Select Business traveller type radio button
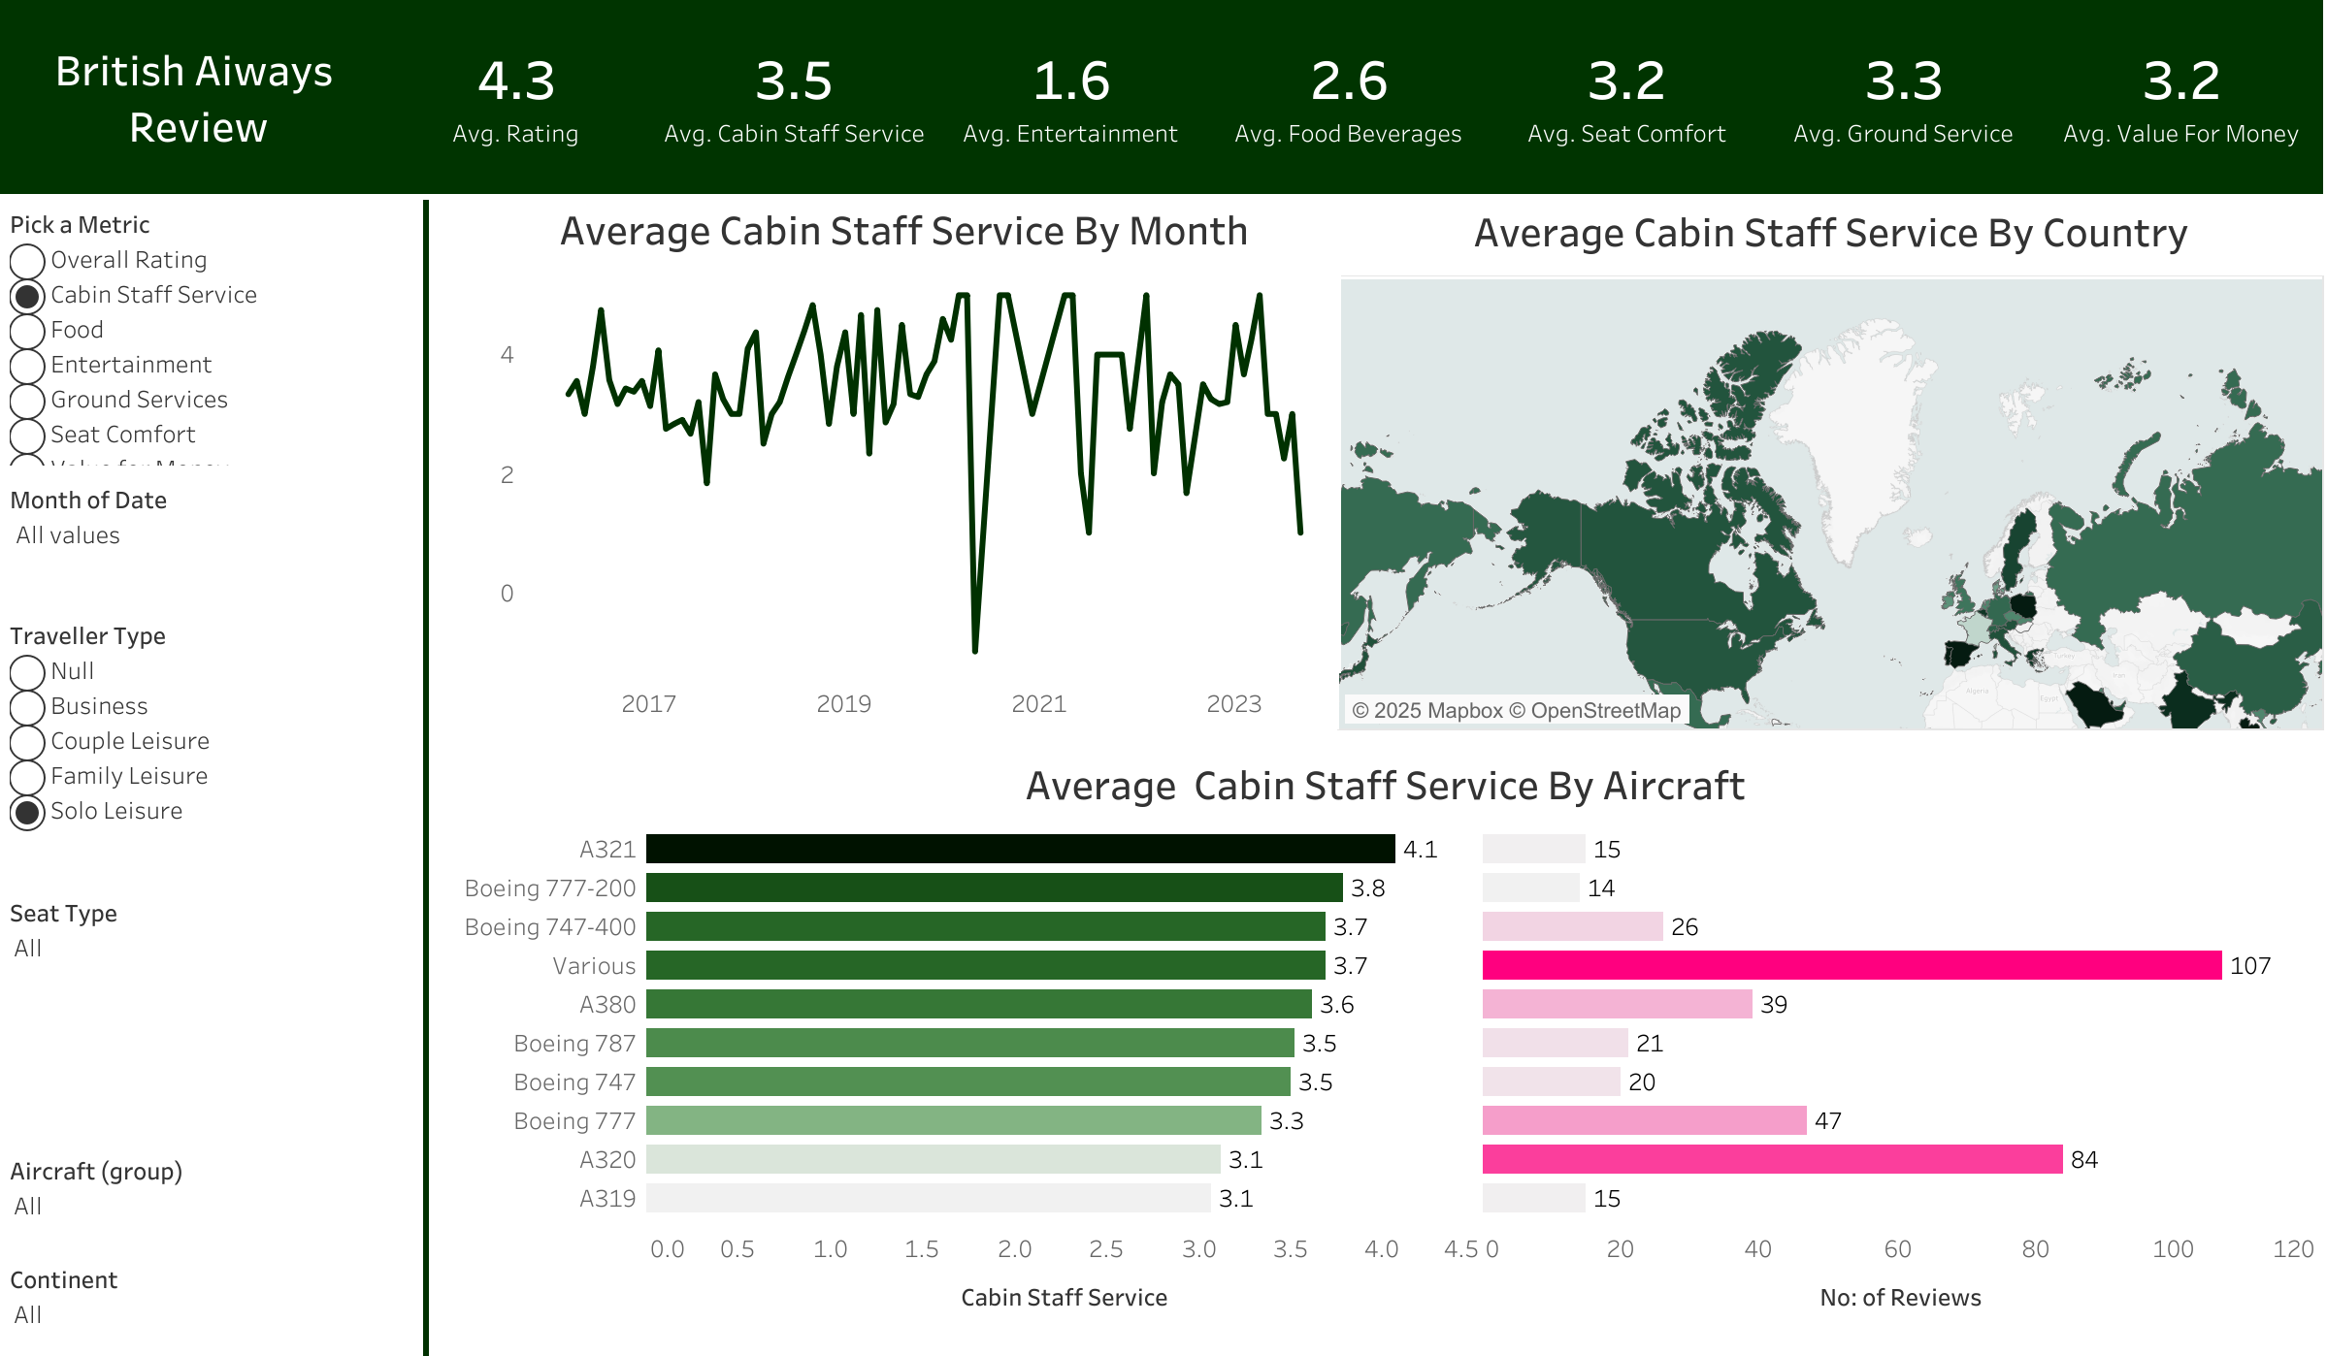This screenshot has width=2327, height=1356. [27, 707]
